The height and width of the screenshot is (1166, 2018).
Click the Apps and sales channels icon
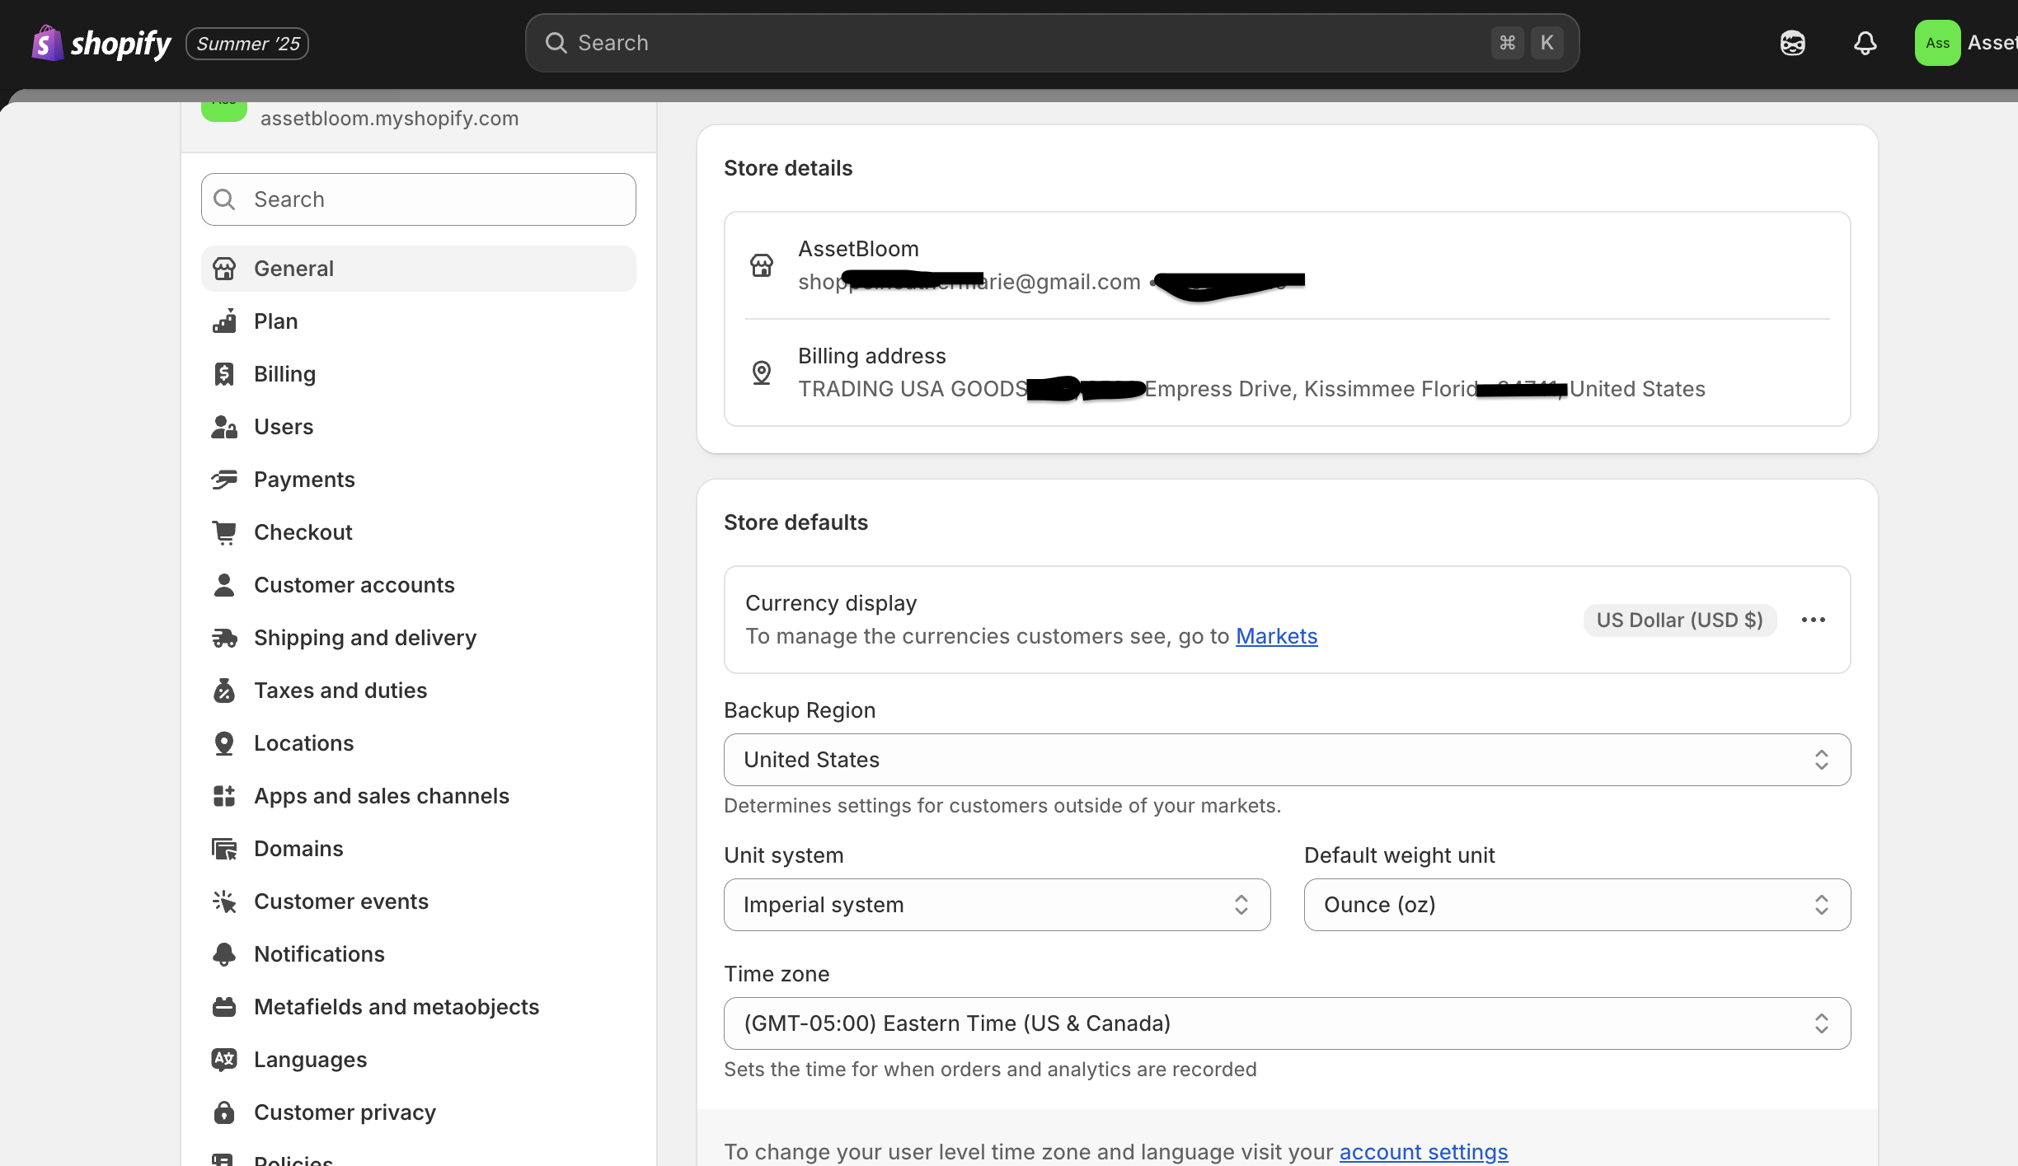click(224, 796)
